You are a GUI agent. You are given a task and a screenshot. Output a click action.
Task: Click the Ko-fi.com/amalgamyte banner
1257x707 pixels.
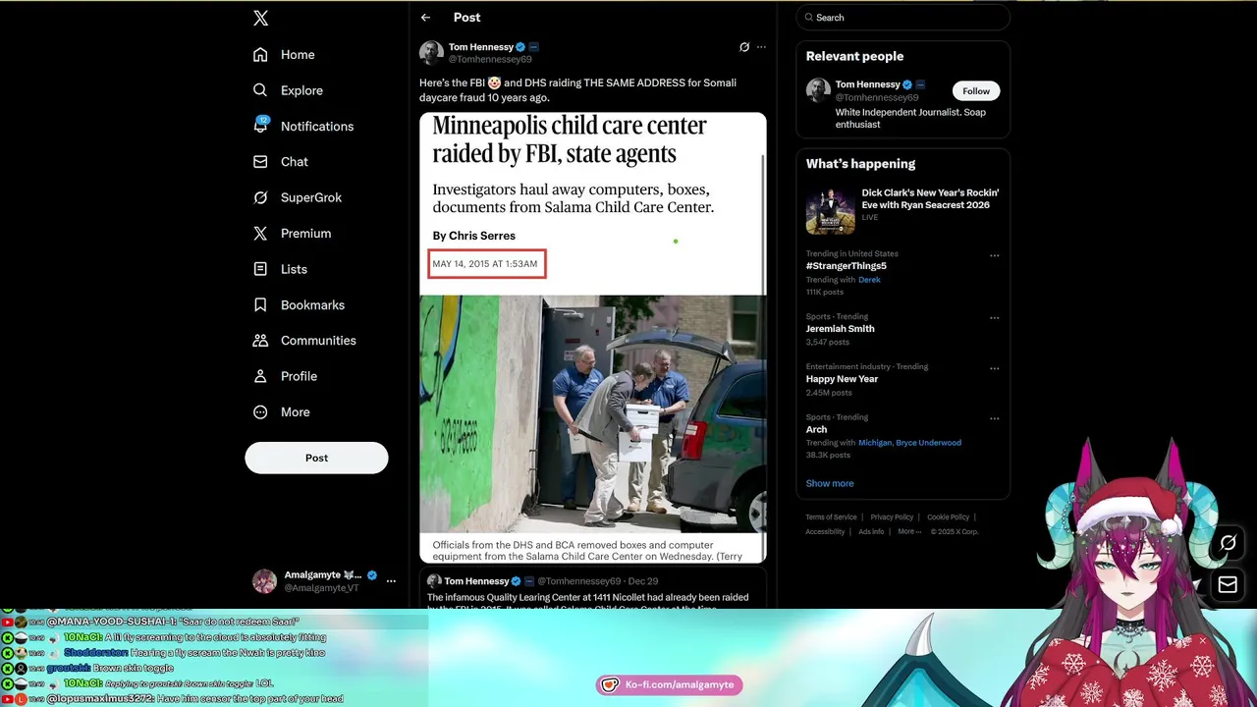pyautogui.click(x=669, y=684)
